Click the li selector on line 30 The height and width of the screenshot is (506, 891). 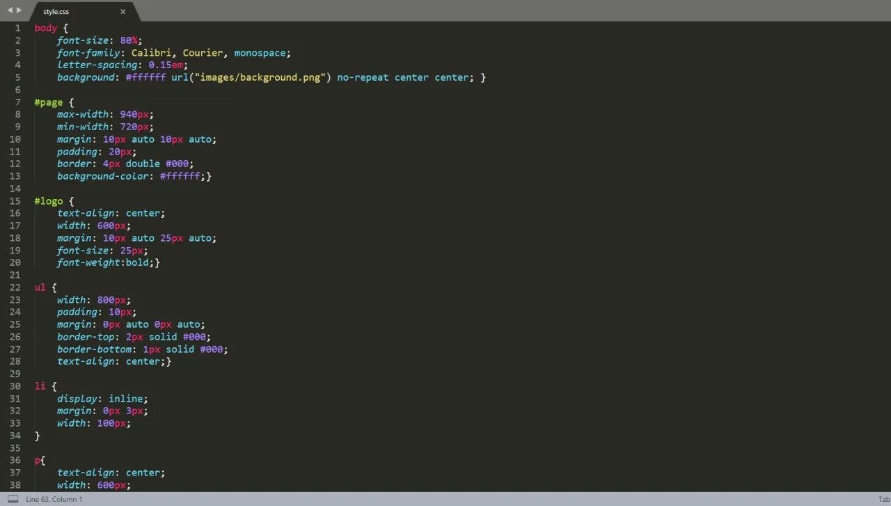point(39,386)
